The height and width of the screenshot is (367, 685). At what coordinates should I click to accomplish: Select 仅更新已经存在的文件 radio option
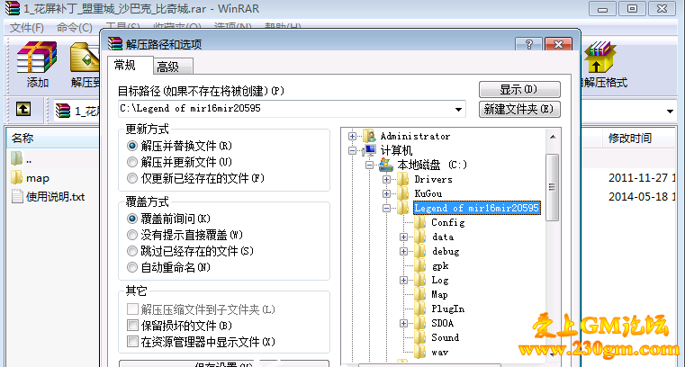[x=132, y=178]
